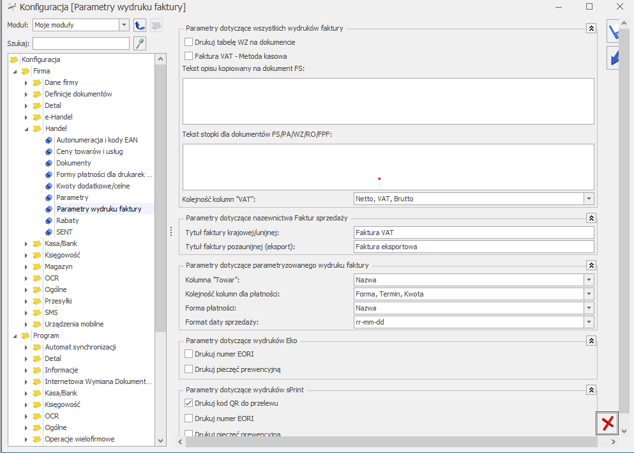The height and width of the screenshot is (453, 634).
Task: Select Formy płatności dla drukarek tree item
Action: click(104, 174)
